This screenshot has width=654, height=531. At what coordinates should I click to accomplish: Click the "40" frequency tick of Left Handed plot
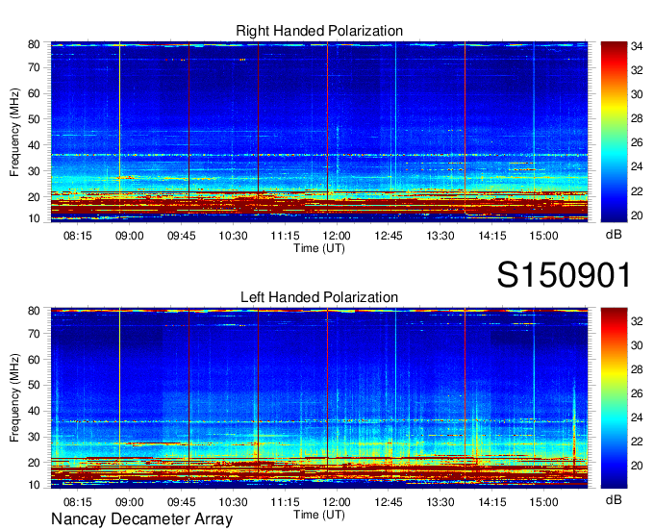click(34, 411)
